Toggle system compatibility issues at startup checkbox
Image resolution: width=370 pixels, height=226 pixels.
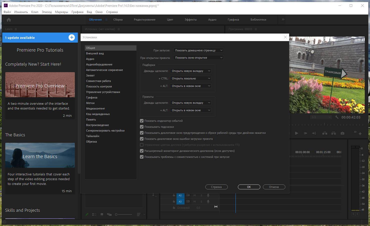click(142, 157)
